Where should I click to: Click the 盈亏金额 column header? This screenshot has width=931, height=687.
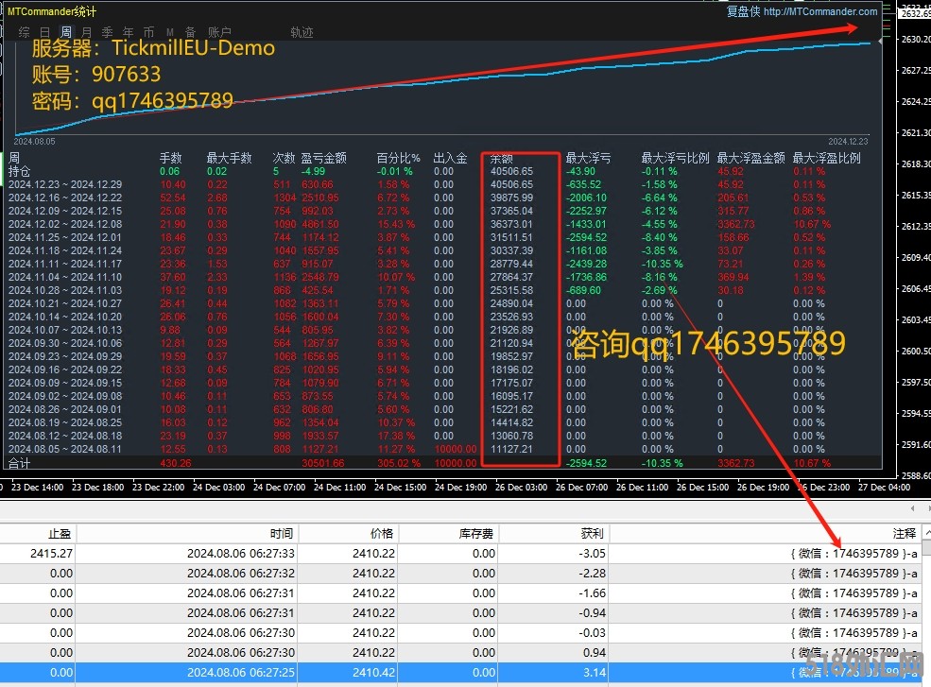point(323,158)
